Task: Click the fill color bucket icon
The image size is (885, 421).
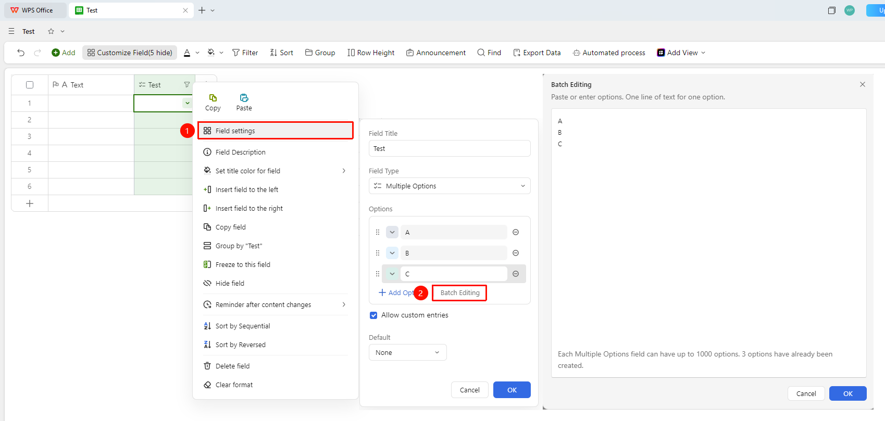Action: (211, 53)
